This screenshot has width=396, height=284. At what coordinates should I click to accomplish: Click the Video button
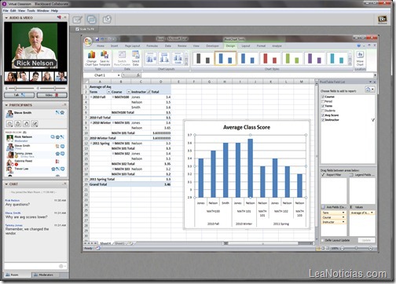[x=52, y=95]
